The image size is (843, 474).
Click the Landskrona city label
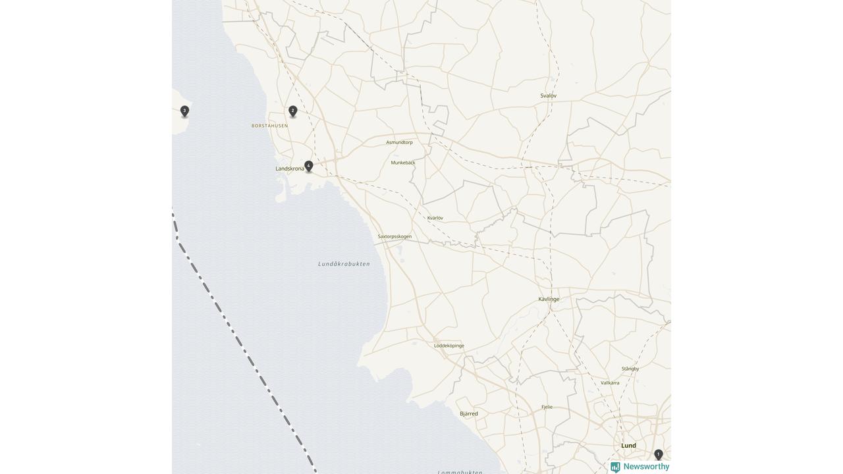290,169
